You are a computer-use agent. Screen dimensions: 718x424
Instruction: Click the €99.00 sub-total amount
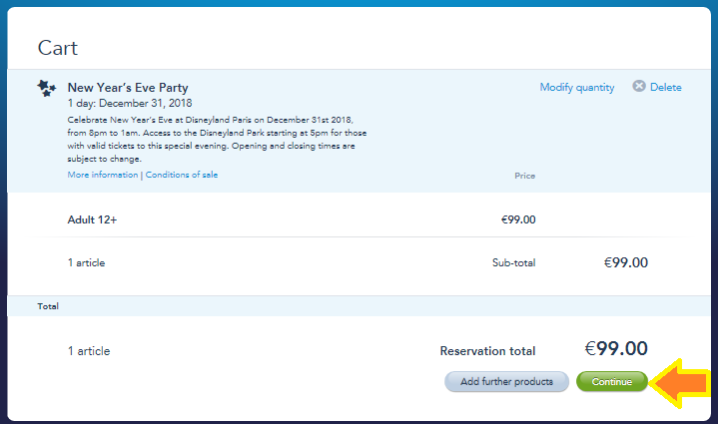tap(626, 262)
